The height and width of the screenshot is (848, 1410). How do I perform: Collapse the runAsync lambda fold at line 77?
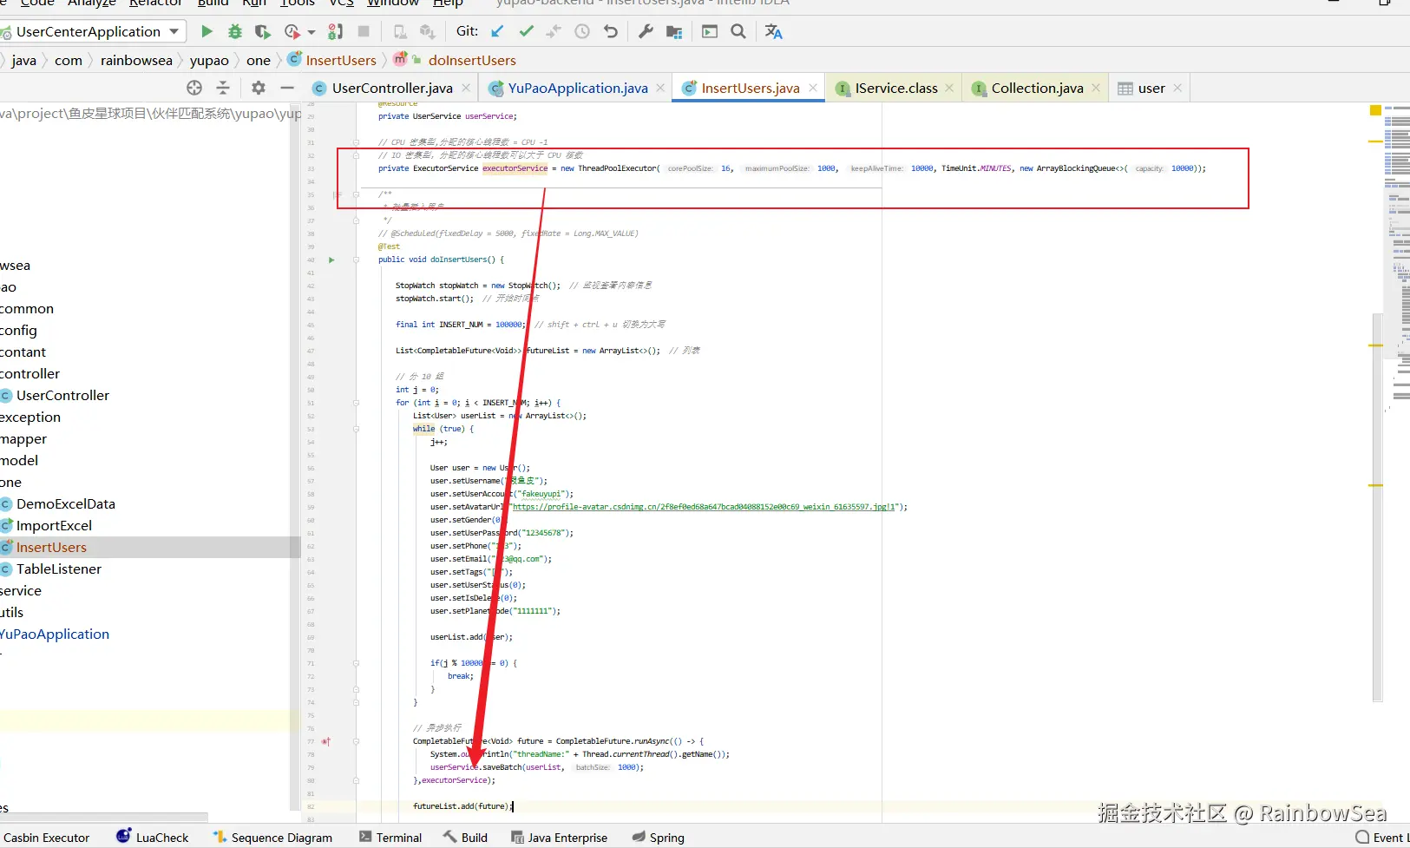coord(356,741)
